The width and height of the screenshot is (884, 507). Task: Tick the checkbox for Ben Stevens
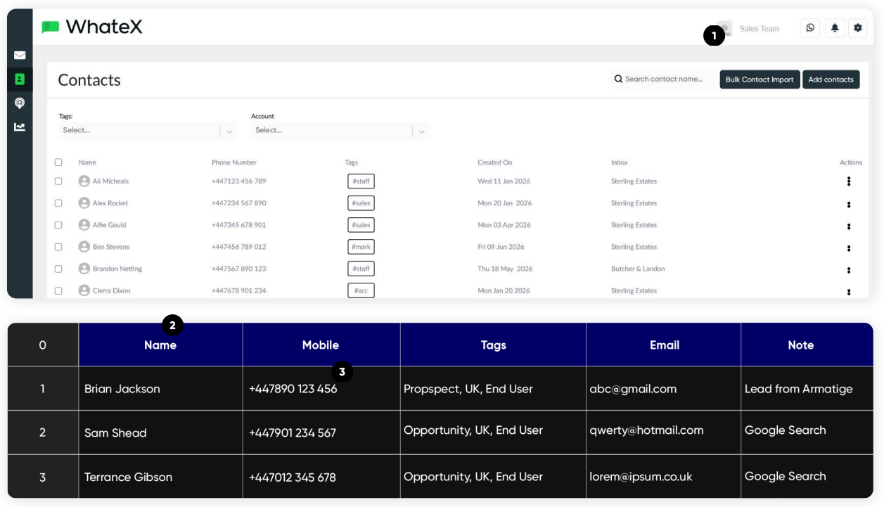point(58,247)
